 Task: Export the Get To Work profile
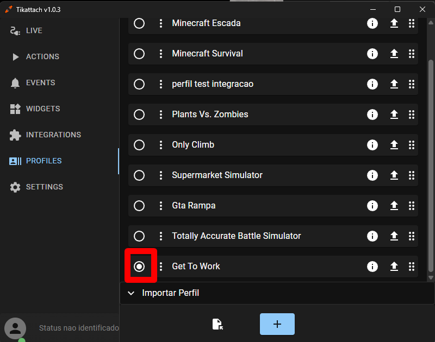tap(394, 267)
